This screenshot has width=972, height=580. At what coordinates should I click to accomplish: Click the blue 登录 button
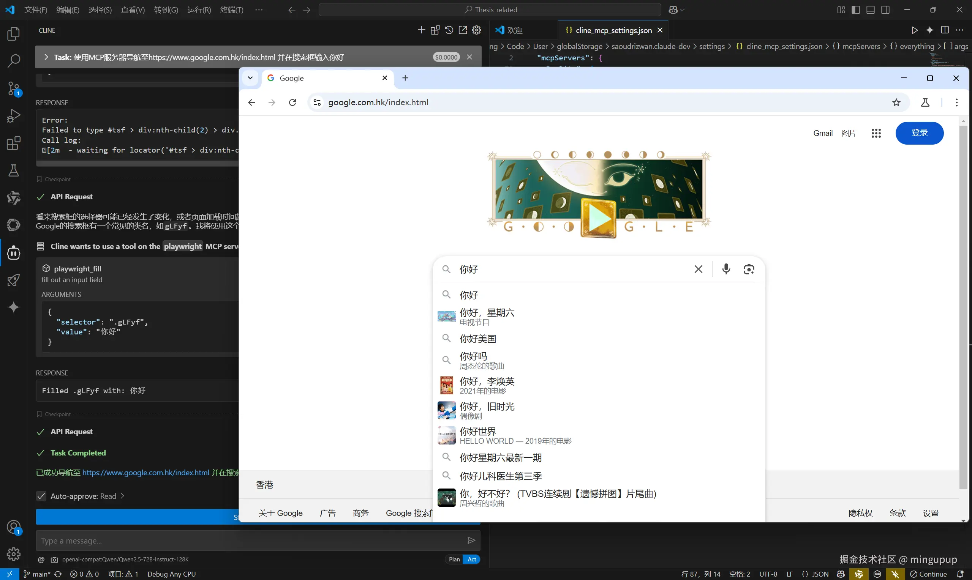click(x=919, y=133)
